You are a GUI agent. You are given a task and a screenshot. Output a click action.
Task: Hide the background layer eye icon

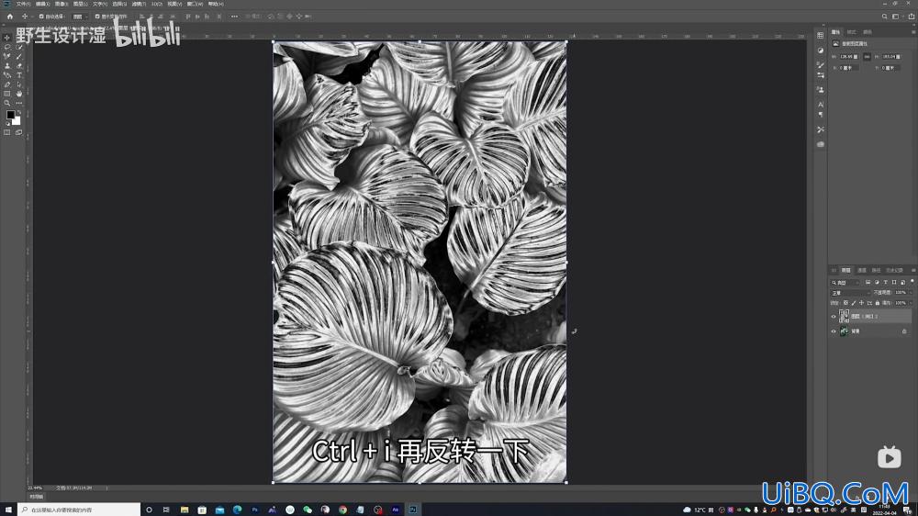coord(834,331)
